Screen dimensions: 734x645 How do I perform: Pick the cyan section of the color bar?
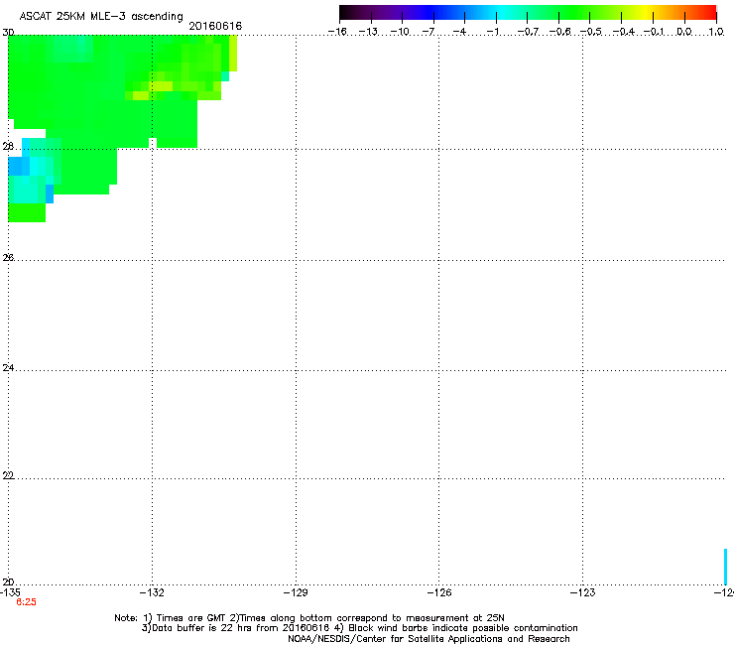[501, 12]
